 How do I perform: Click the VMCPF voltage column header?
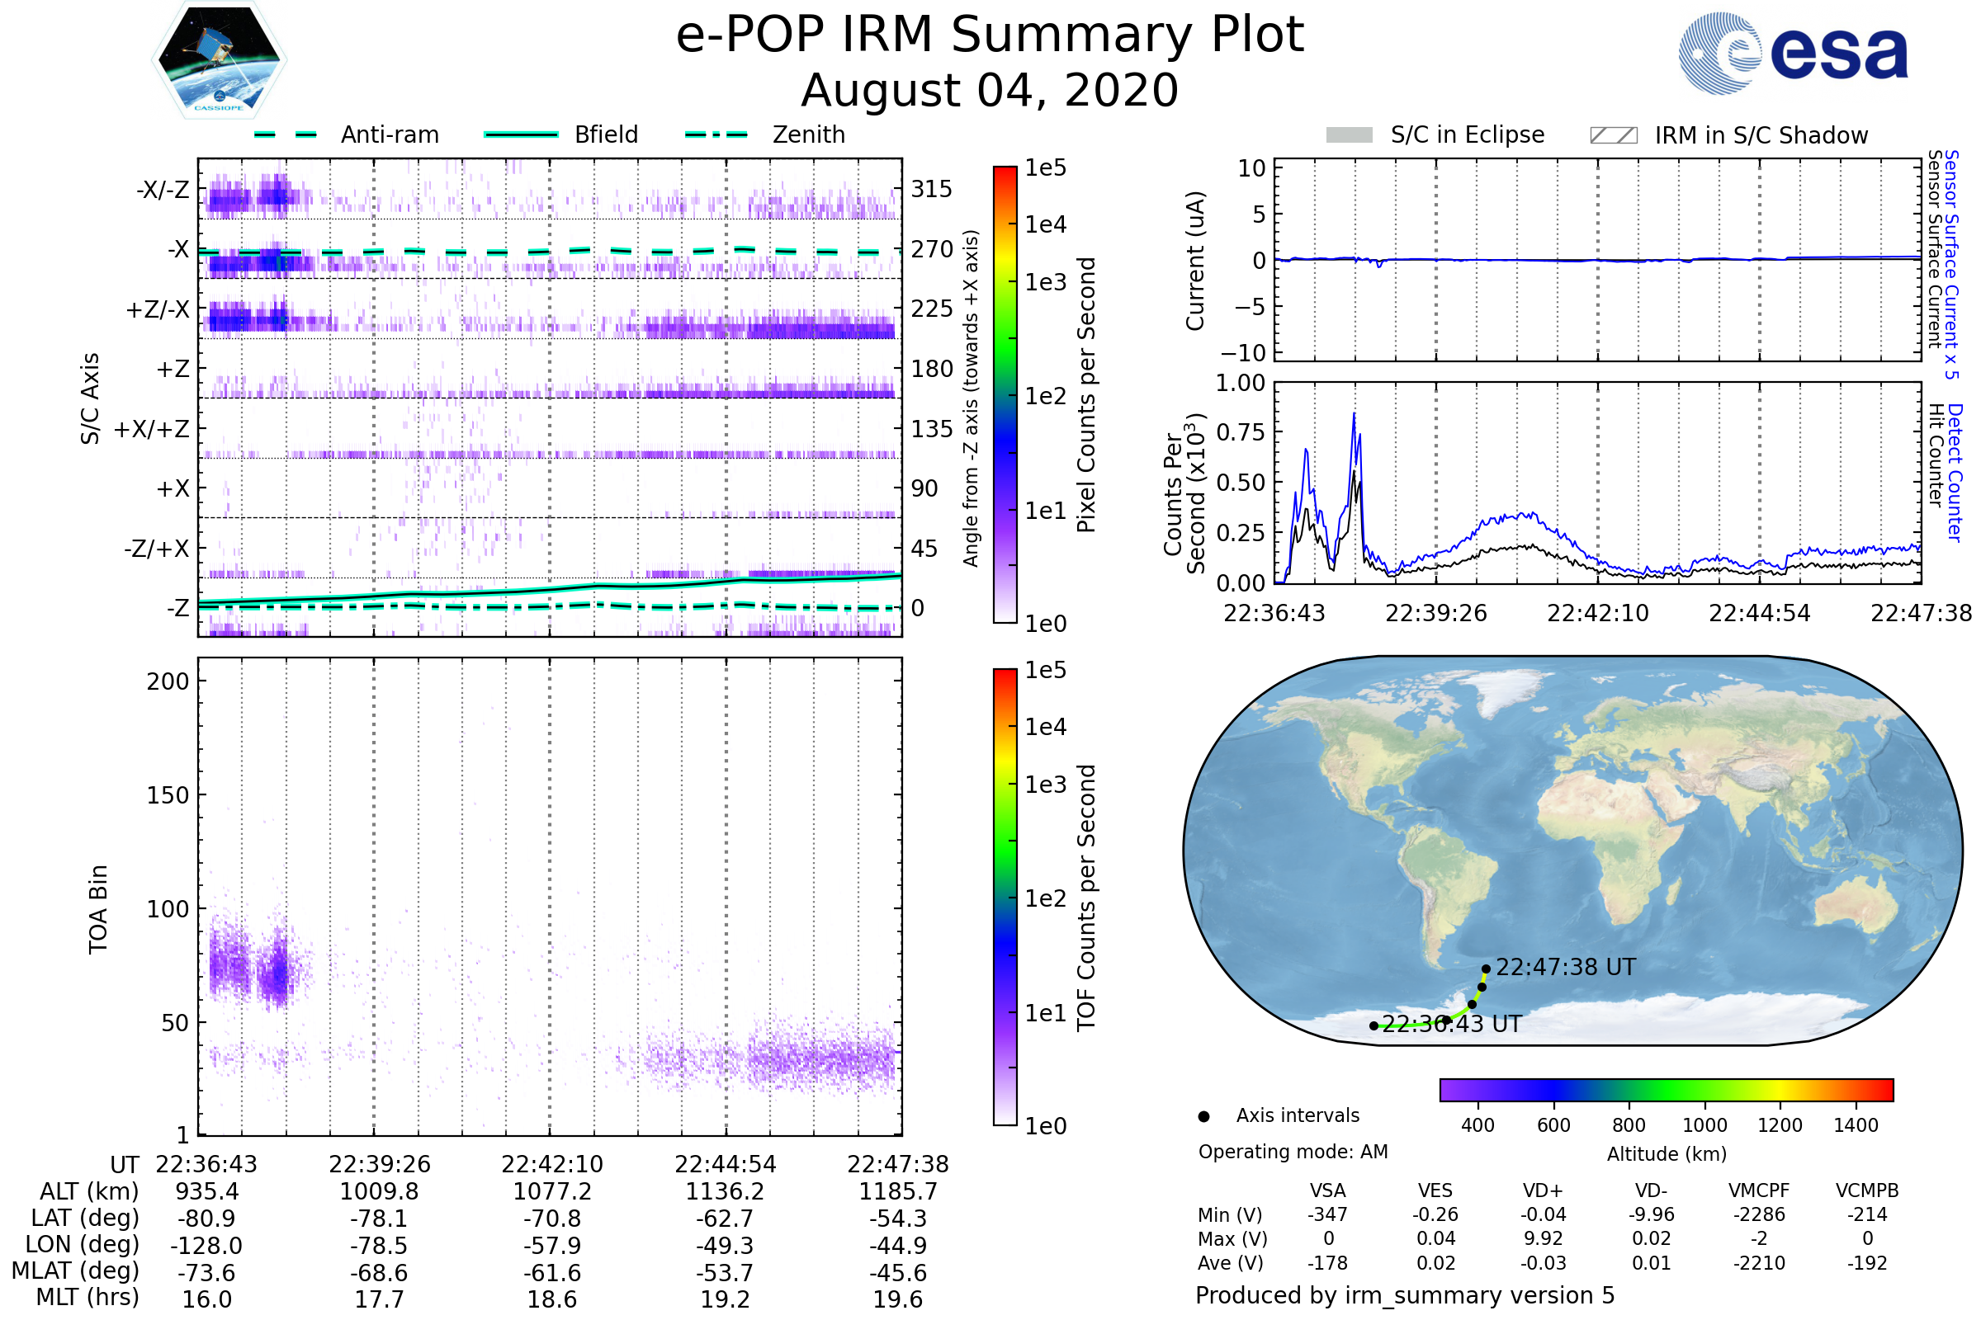1759,1190
